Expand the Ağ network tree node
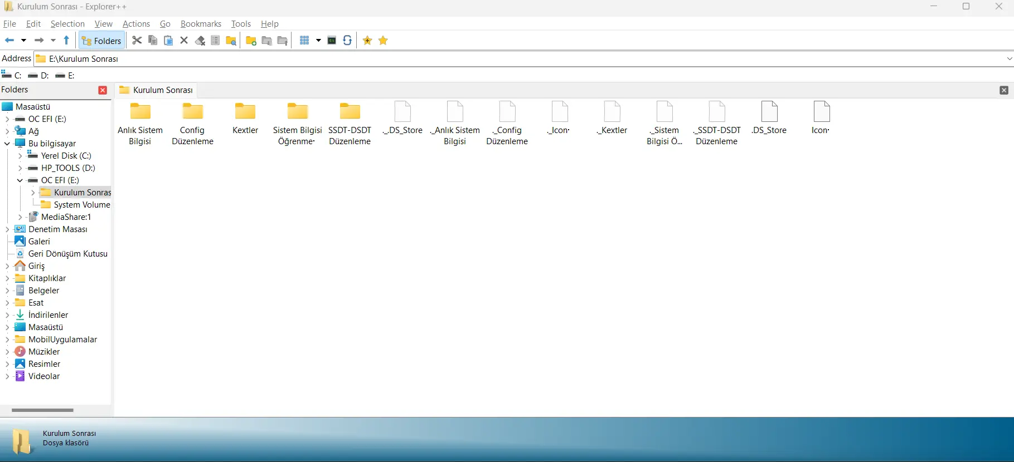The image size is (1014, 462). coord(7,131)
